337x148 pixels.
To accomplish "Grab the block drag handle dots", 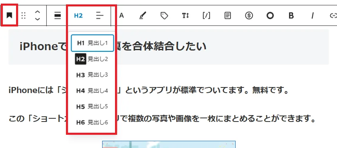I will 24,16.
